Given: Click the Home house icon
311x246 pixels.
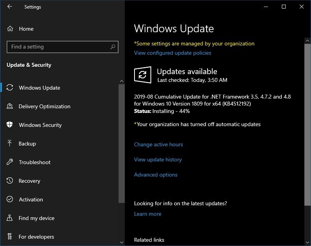Looking at the screenshot, I should click(10, 29).
